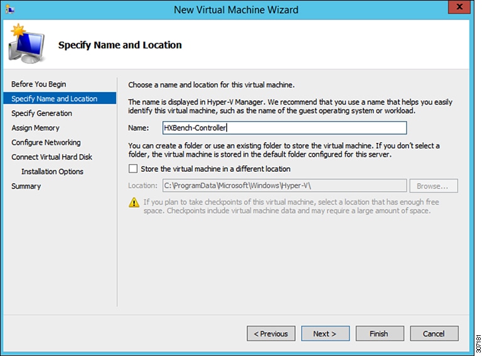Cancel the wizard
Screen dimensions: 482x356
[x=434, y=333]
